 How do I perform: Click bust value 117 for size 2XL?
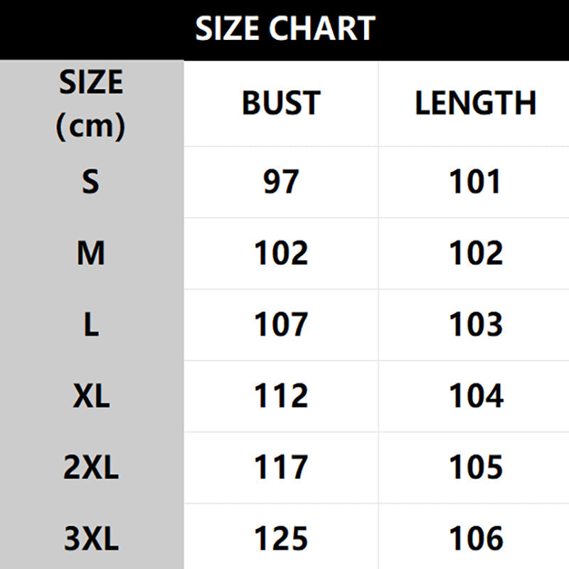pyautogui.click(x=281, y=467)
